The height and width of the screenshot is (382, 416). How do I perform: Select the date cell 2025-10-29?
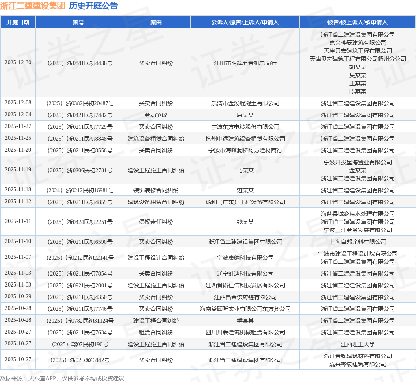pyautogui.click(x=18, y=297)
